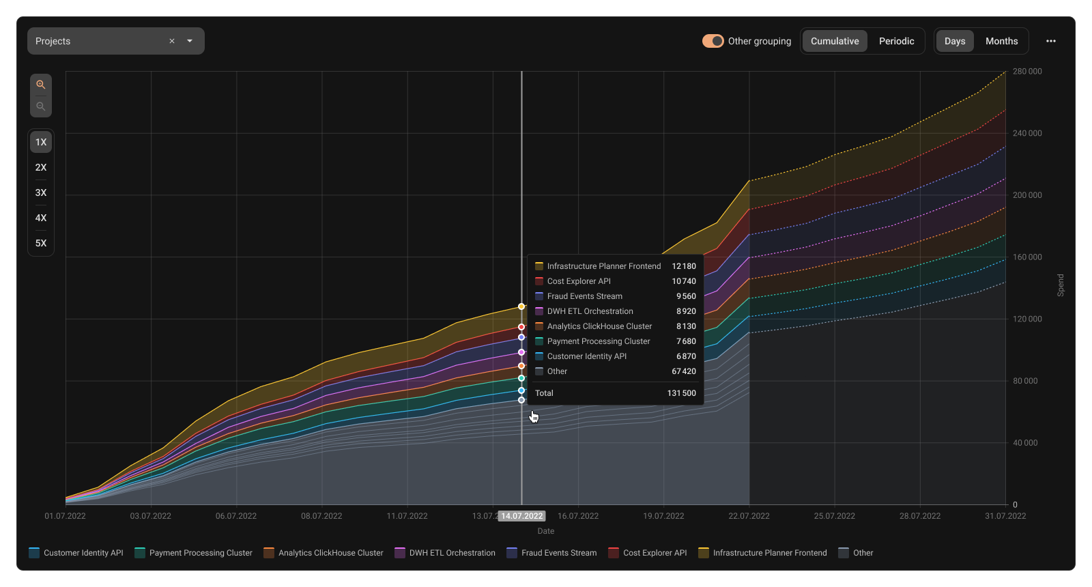Expand the Projects dropdown arrow
The image size is (1092, 587).
pyautogui.click(x=190, y=41)
